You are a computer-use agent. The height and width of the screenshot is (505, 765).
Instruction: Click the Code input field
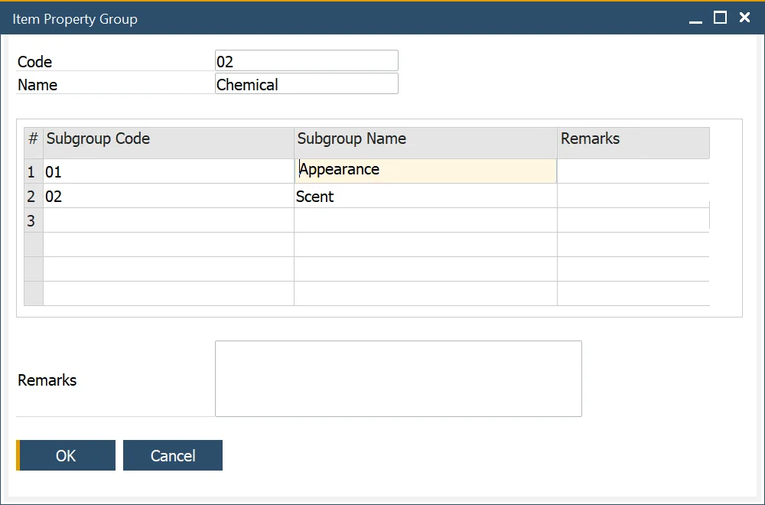tap(306, 61)
